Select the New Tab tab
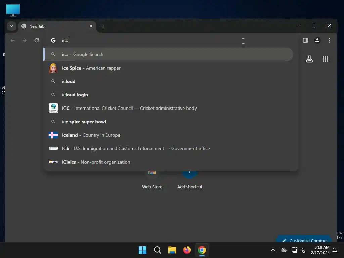Screen dimensions: 344x258 57,26
